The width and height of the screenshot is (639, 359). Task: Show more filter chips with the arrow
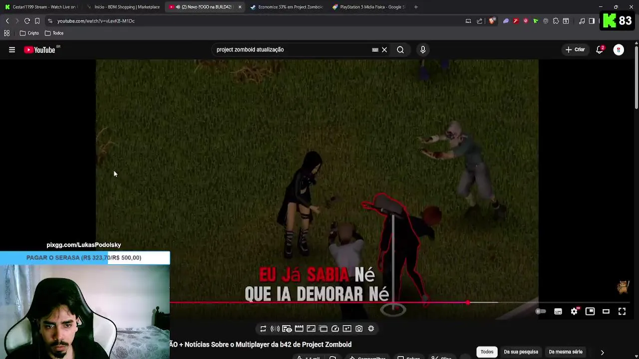602,352
